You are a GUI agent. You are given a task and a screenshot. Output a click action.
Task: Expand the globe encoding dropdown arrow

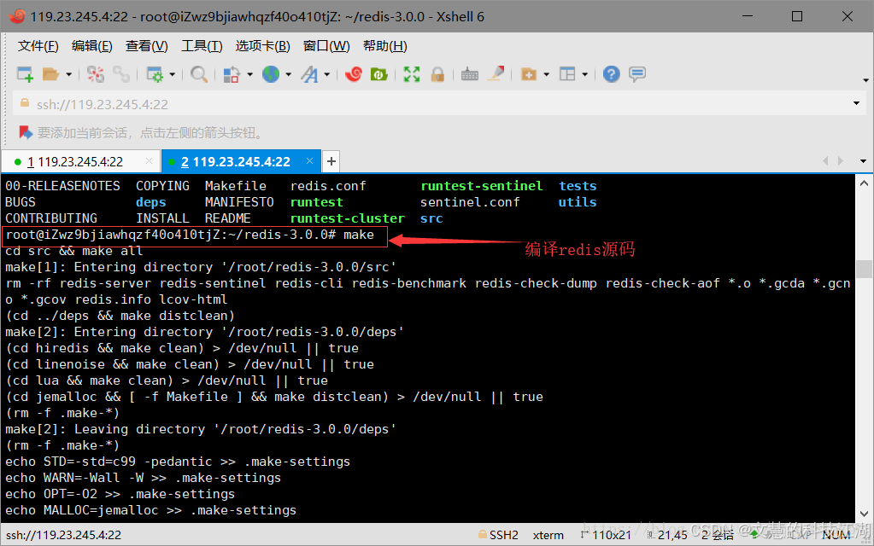click(x=288, y=74)
